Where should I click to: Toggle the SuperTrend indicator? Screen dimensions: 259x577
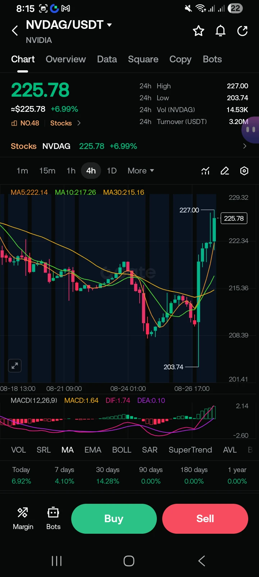[x=190, y=450]
